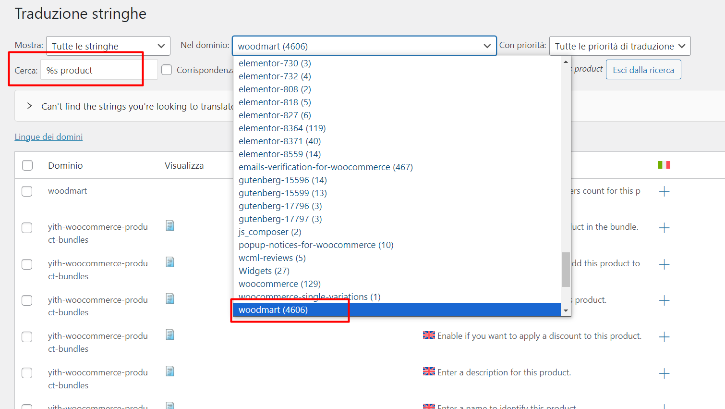Screen dimensions: 725x409
Task: Expand the 'Can't find the strings' section
Action: (30, 106)
